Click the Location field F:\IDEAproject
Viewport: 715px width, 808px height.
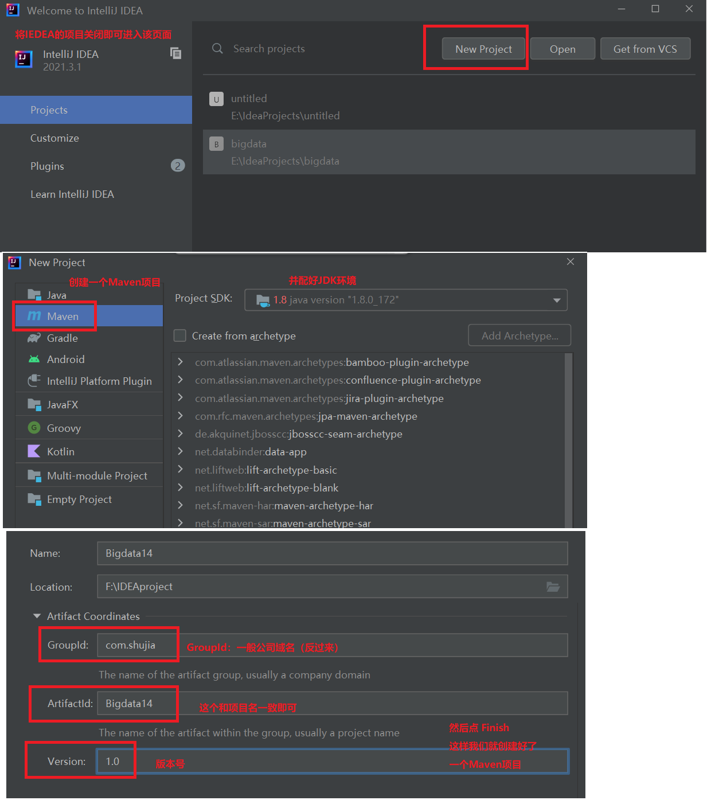point(333,587)
